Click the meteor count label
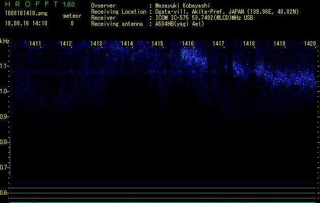 72,16
